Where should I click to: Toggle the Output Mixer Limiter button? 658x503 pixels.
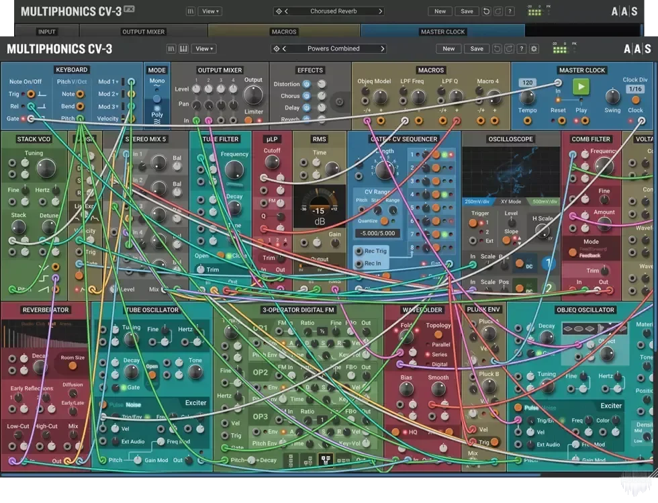[248, 120]
